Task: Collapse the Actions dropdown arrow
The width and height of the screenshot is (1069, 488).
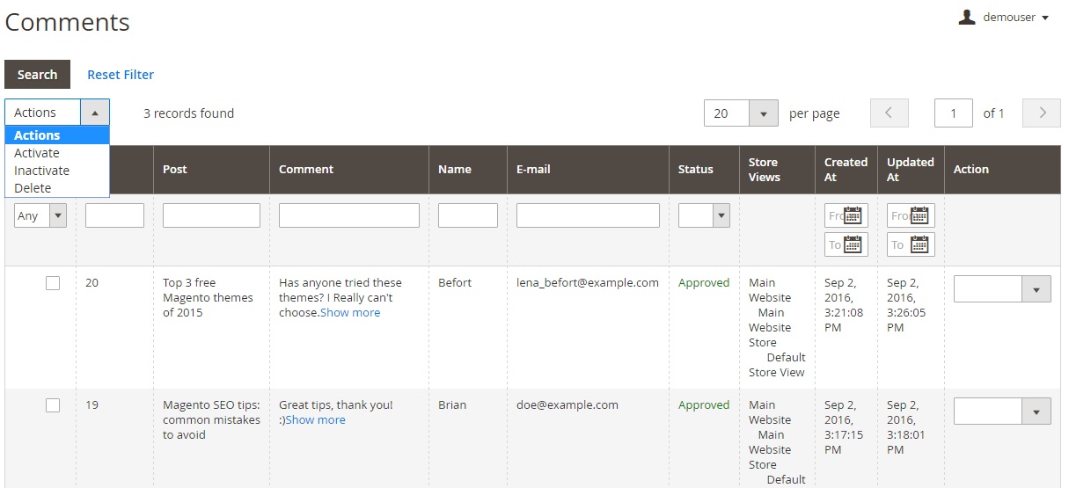Action: coord(95,113)
